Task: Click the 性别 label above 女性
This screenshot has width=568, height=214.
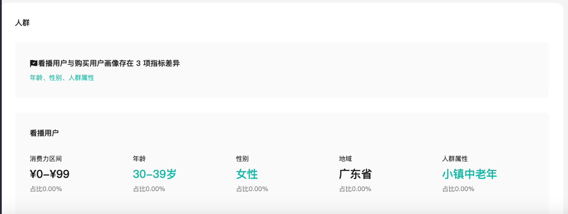Action: tap(242, 159)
